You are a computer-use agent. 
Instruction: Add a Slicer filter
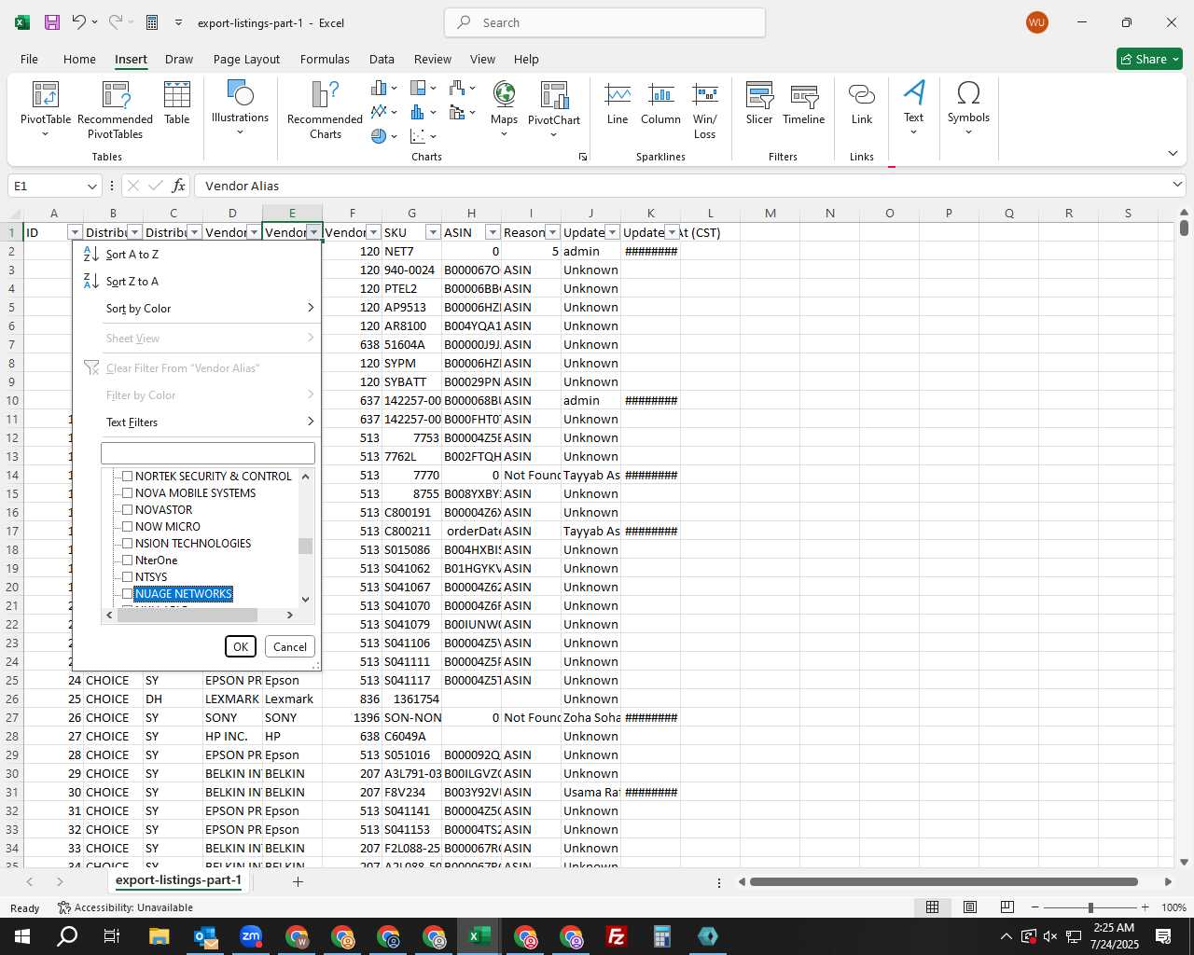(759, 103)
